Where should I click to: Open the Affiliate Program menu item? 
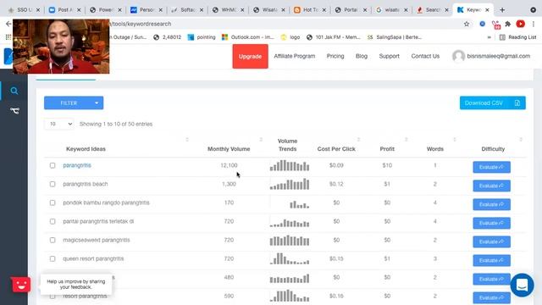[x=295, y=56]
